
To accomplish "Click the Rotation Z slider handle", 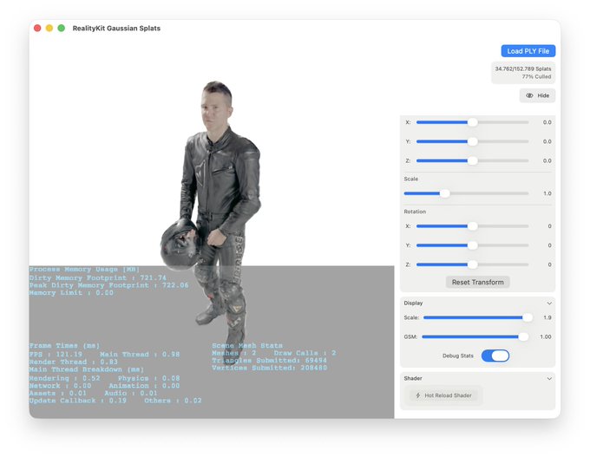I will (473, 264).
